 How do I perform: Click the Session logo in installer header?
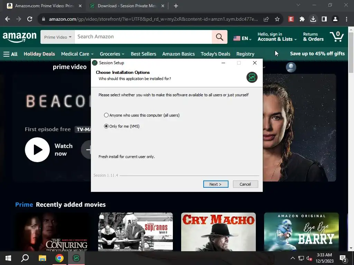(252, 77)
